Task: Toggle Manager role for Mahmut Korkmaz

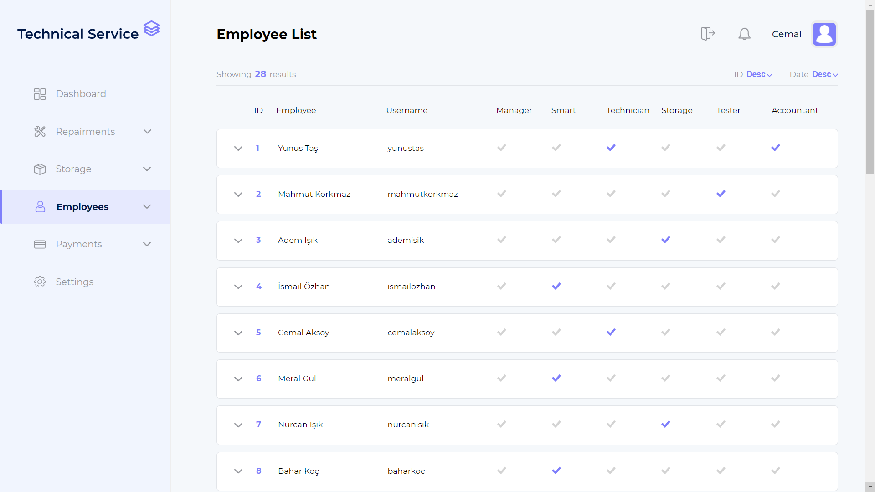Action: point(502,194)
